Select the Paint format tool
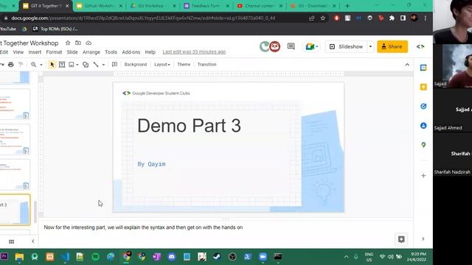Image resolution: width=472 pixels, height=265 pixels. click(21, 64)
